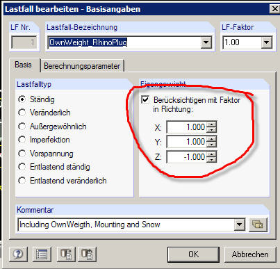Viewport: 280px width, 269px height.
Task: Increase the X factor with up spinner
Action: tap(211, 124)
